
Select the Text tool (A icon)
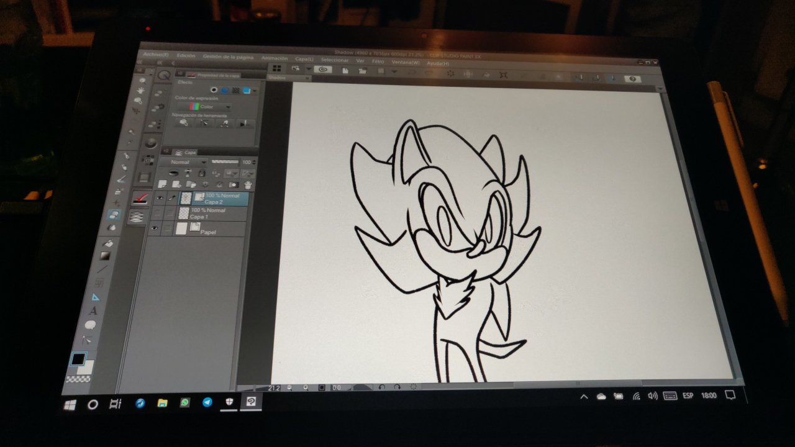click(x=93, y=310)
